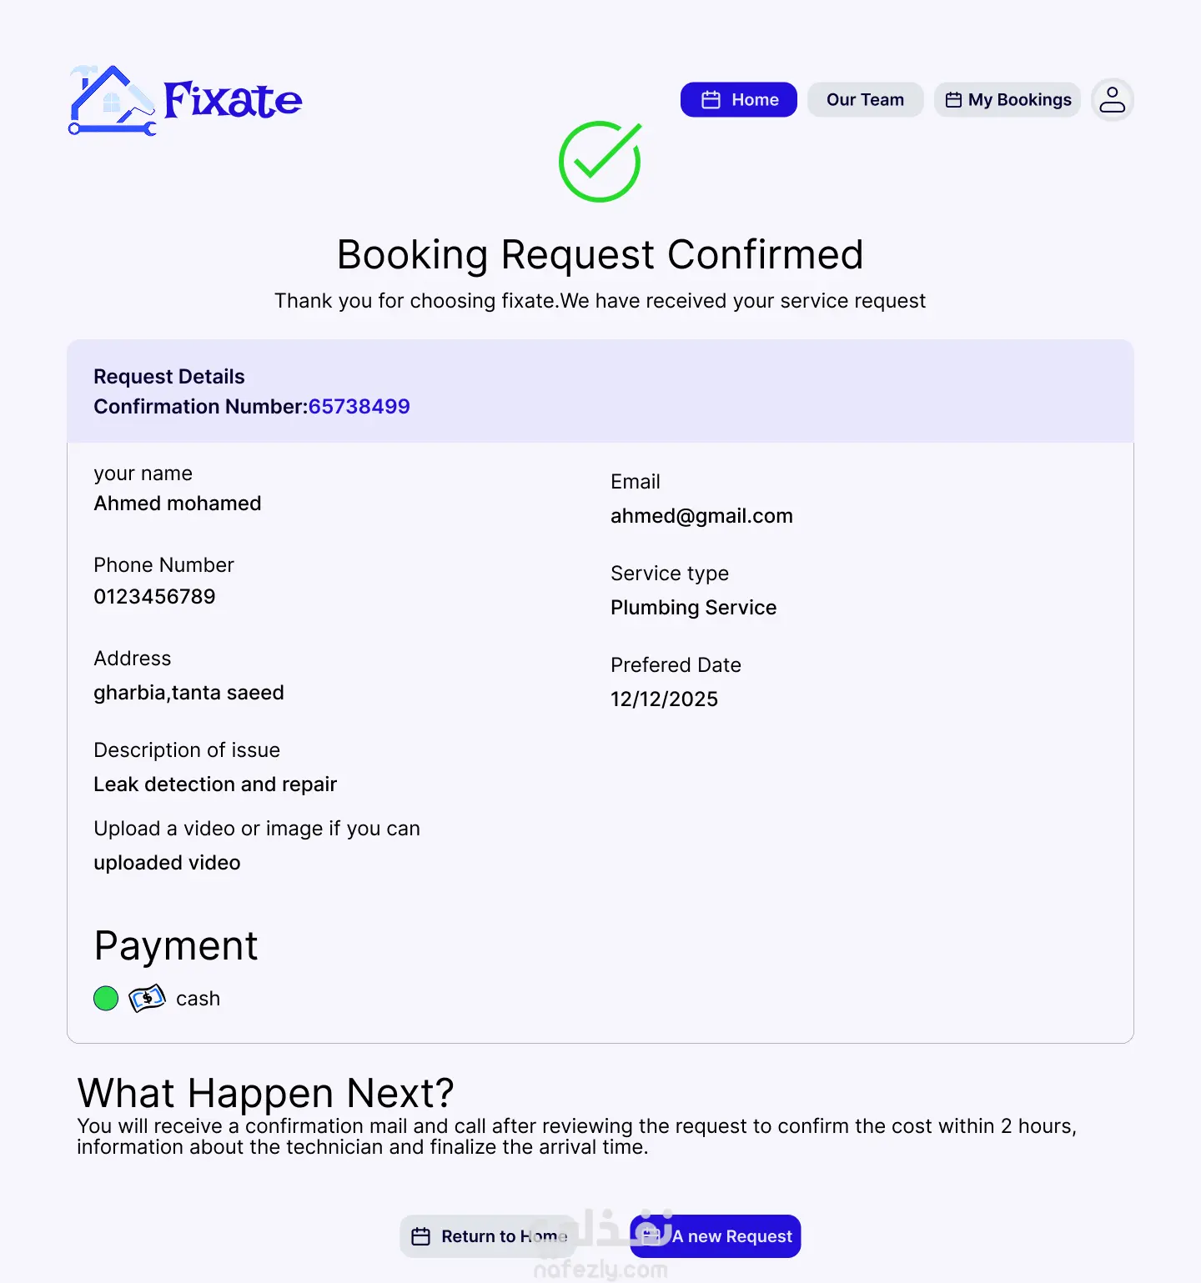The width and height of the screenshot is (1201, 1283).
Task: Select the green cash payment radio button
Action: click(x=106, y=998)
